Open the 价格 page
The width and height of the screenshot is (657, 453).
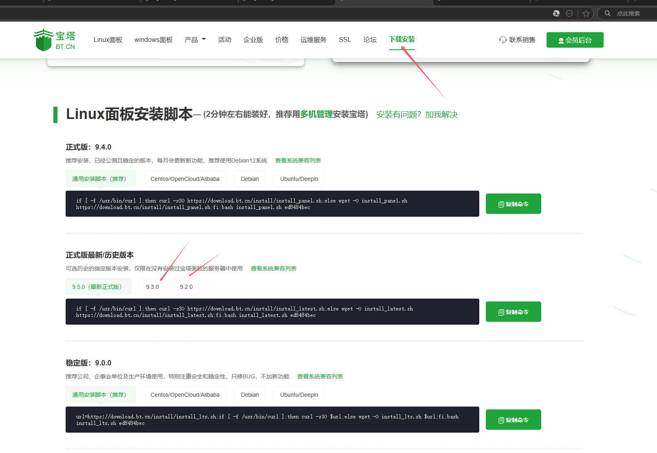tap(282, 40)
